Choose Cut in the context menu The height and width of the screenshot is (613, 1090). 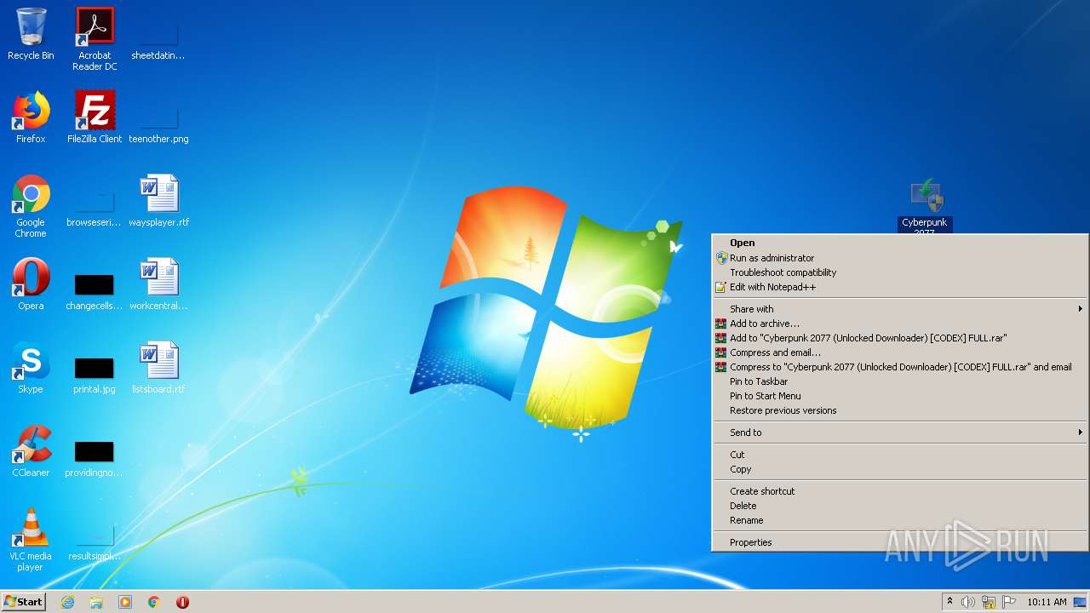click(x=900, y=455)
